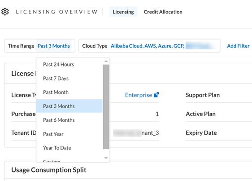Choose Past Month from list
The height and width of the screenshot is (181, 252).
pyautogui.click(x=69, y=92)
